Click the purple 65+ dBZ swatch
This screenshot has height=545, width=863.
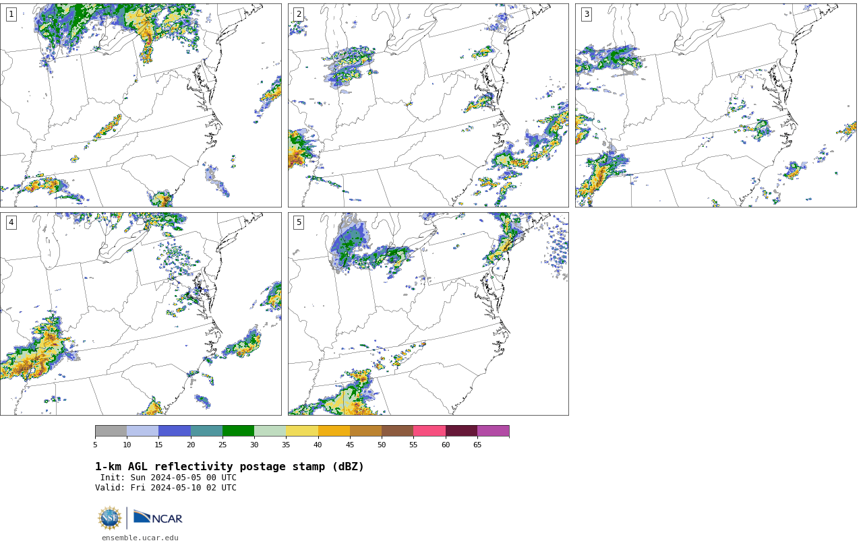click(494, 431)
